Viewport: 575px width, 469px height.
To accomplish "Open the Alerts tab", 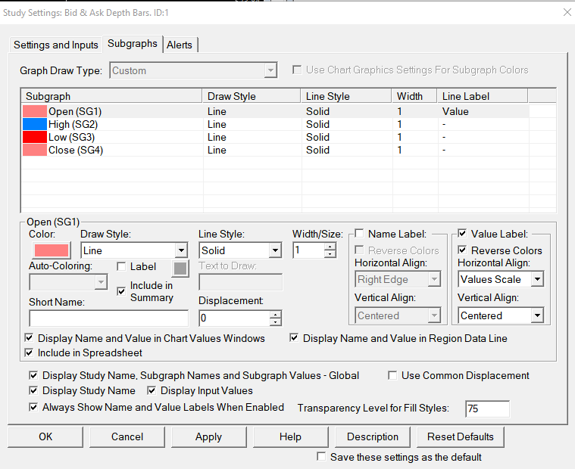I will 180,45.
